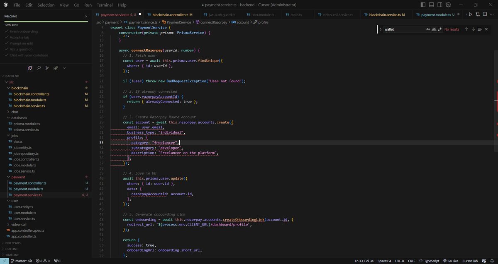Collapse the src folder
This screenshot has width=498, height=264.
point(45,82)
